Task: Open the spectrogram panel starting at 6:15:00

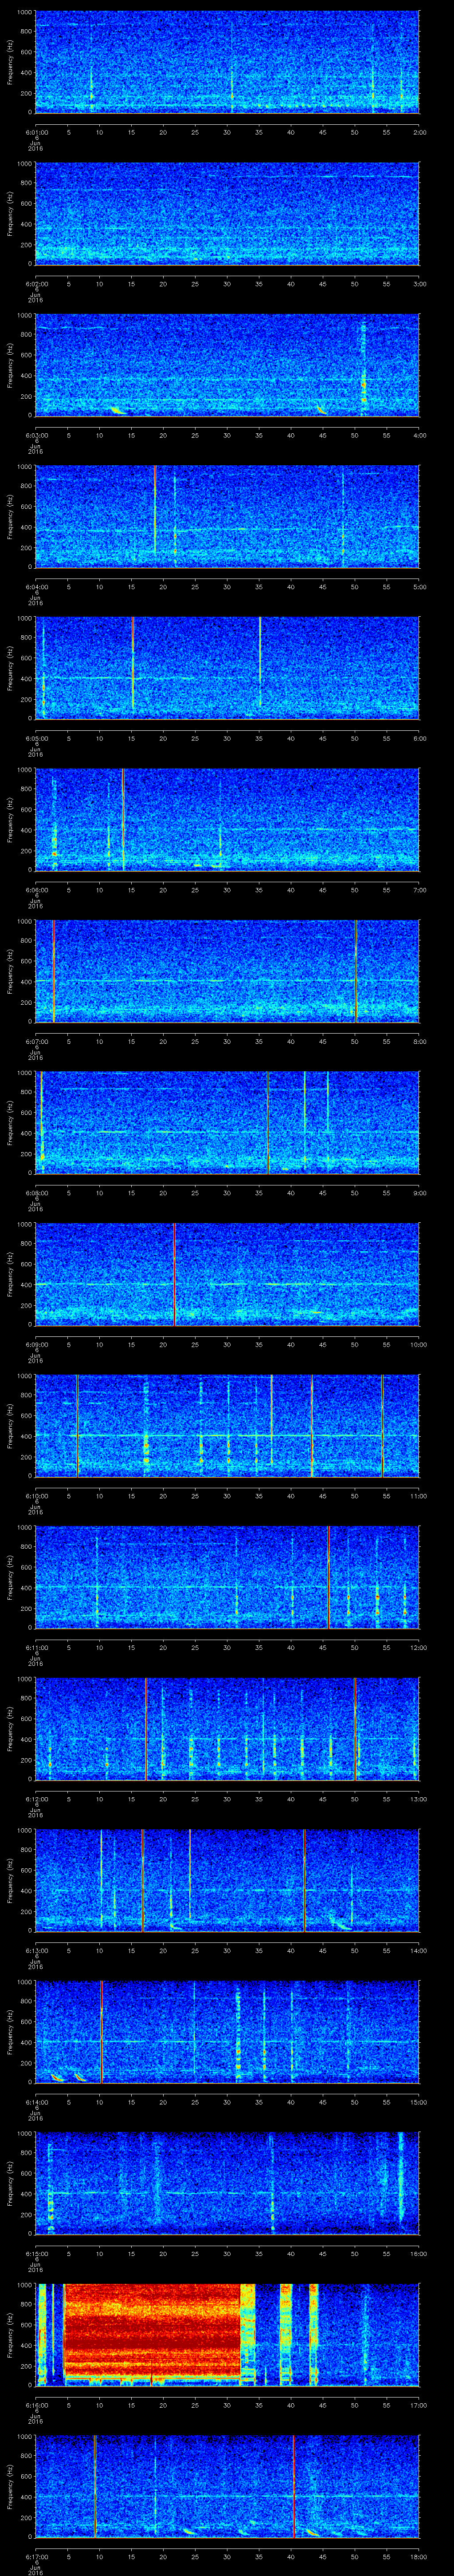Action: (227, 2183)
